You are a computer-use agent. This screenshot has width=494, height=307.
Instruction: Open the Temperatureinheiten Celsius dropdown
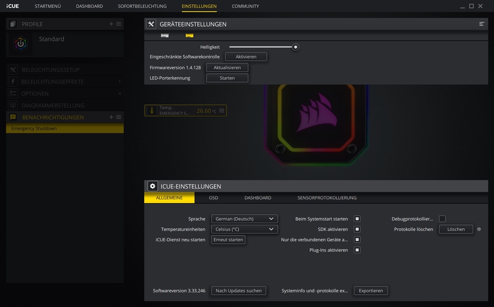[245, 229]
